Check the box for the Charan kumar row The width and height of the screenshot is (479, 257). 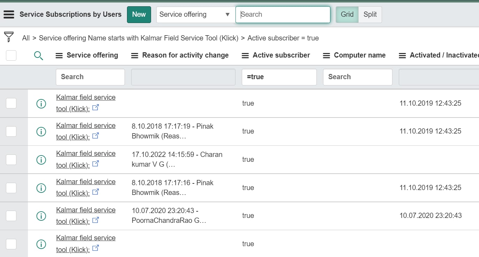pyautogui.click(x=11, y=160)
